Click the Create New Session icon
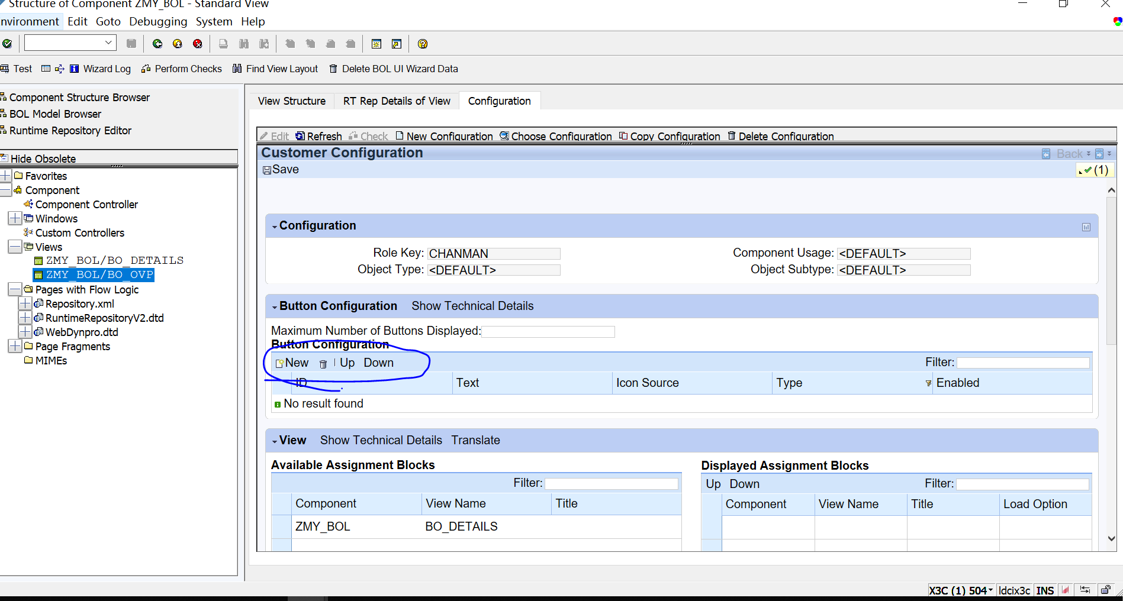The height and width of the screenshot is (601, 1123). click(377, 44)
